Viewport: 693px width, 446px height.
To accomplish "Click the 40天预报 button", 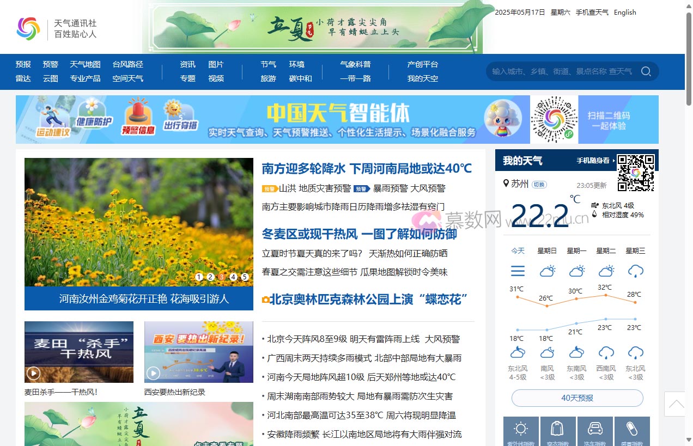I will click(576, 398).
